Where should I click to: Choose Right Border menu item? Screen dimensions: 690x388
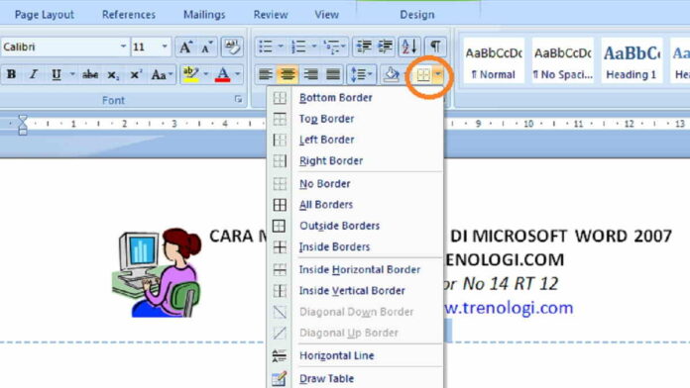coord(355,160)
